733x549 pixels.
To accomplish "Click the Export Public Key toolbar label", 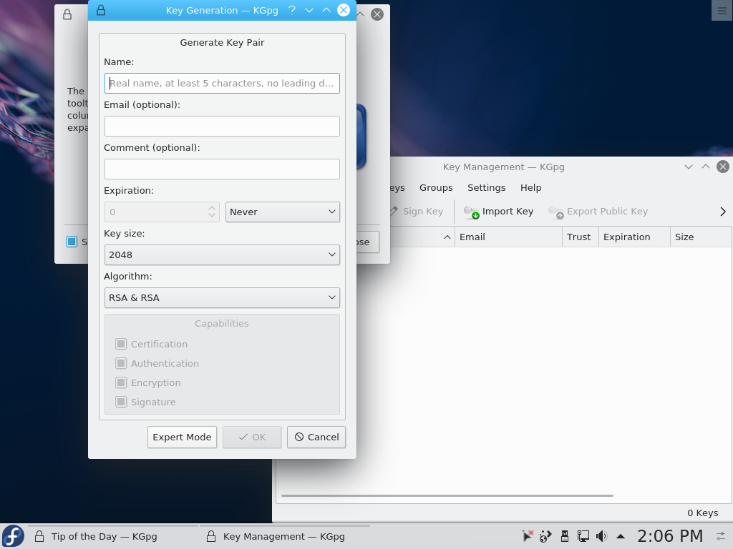I will (607, 212).
